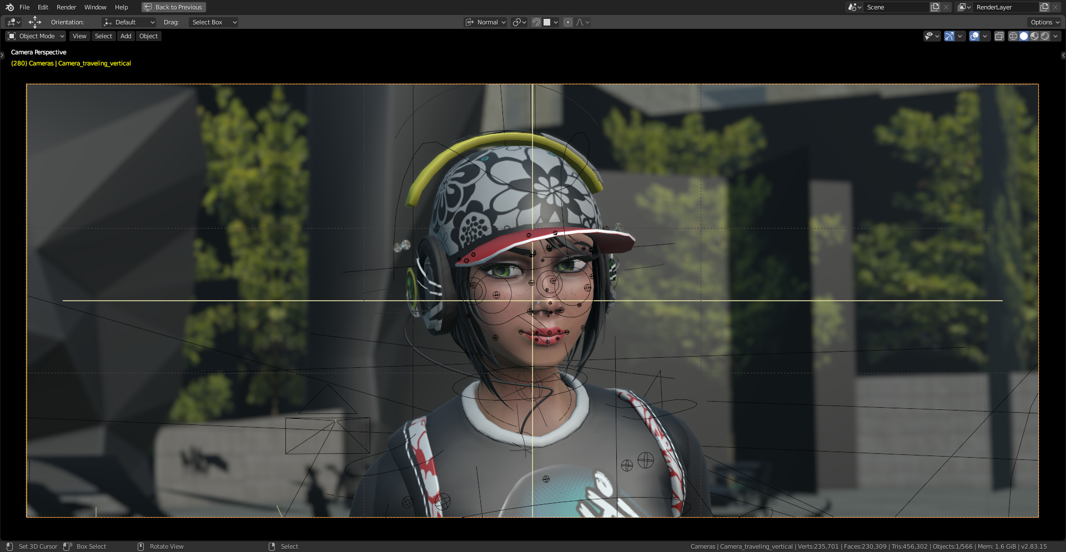
Task: Click the Box Select mouse icon
Action: pos(68,546)
